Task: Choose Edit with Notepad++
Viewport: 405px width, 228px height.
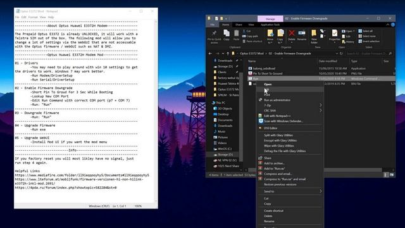Action: 277,116
